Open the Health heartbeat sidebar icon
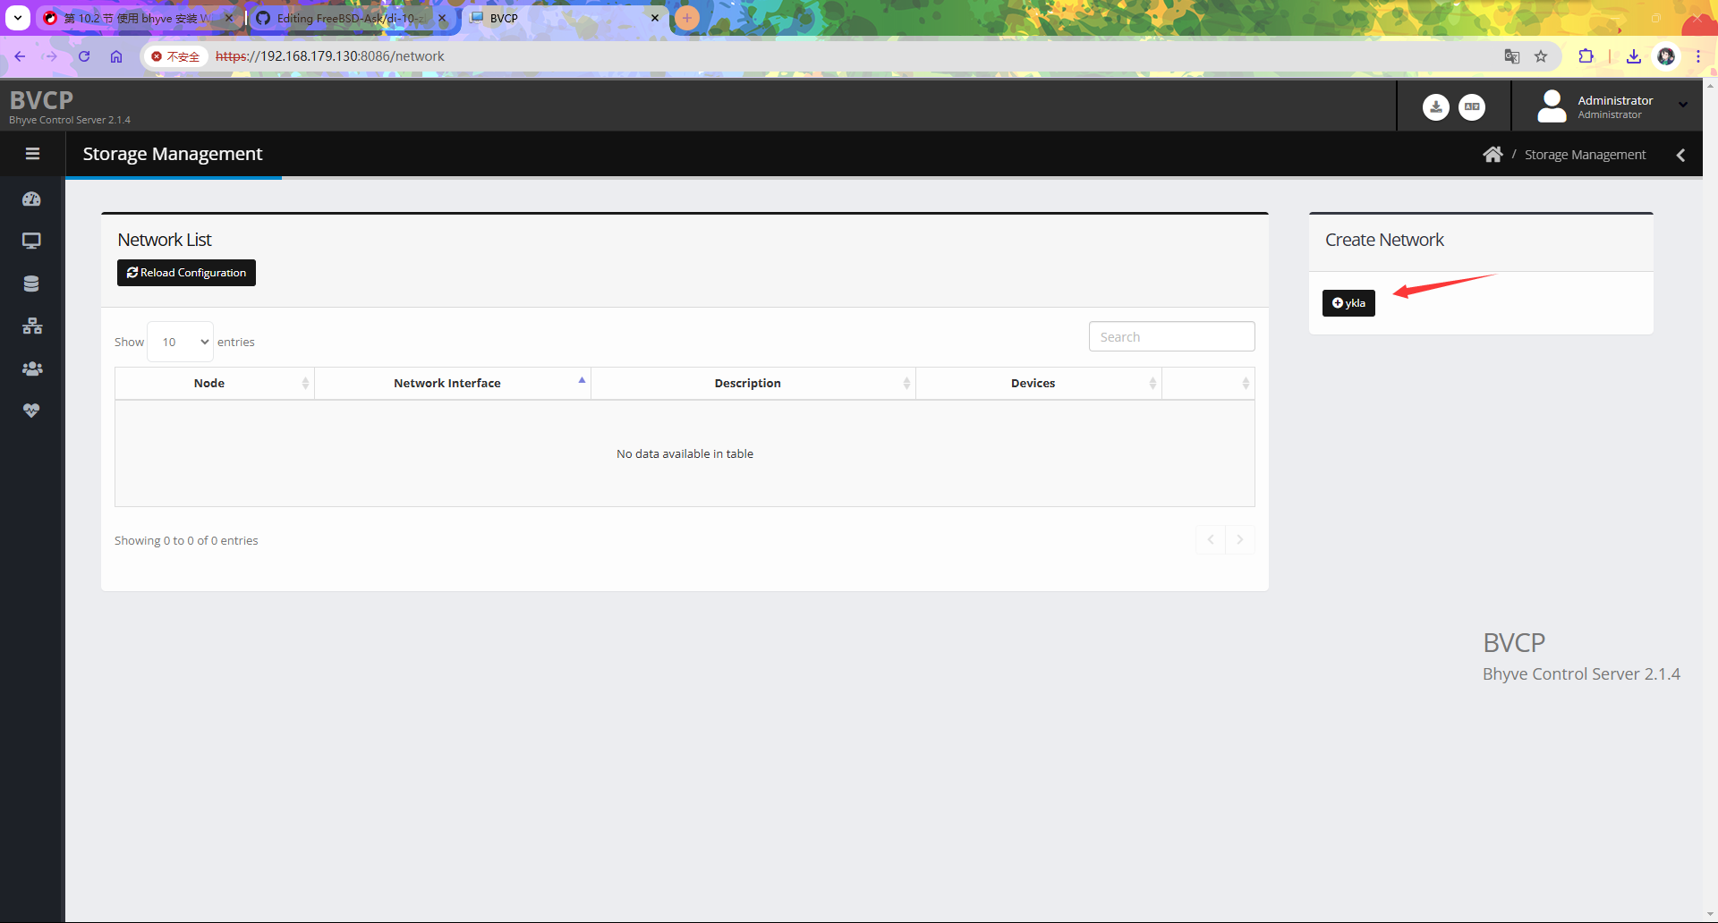The image size is (1718, 923). 31,410
